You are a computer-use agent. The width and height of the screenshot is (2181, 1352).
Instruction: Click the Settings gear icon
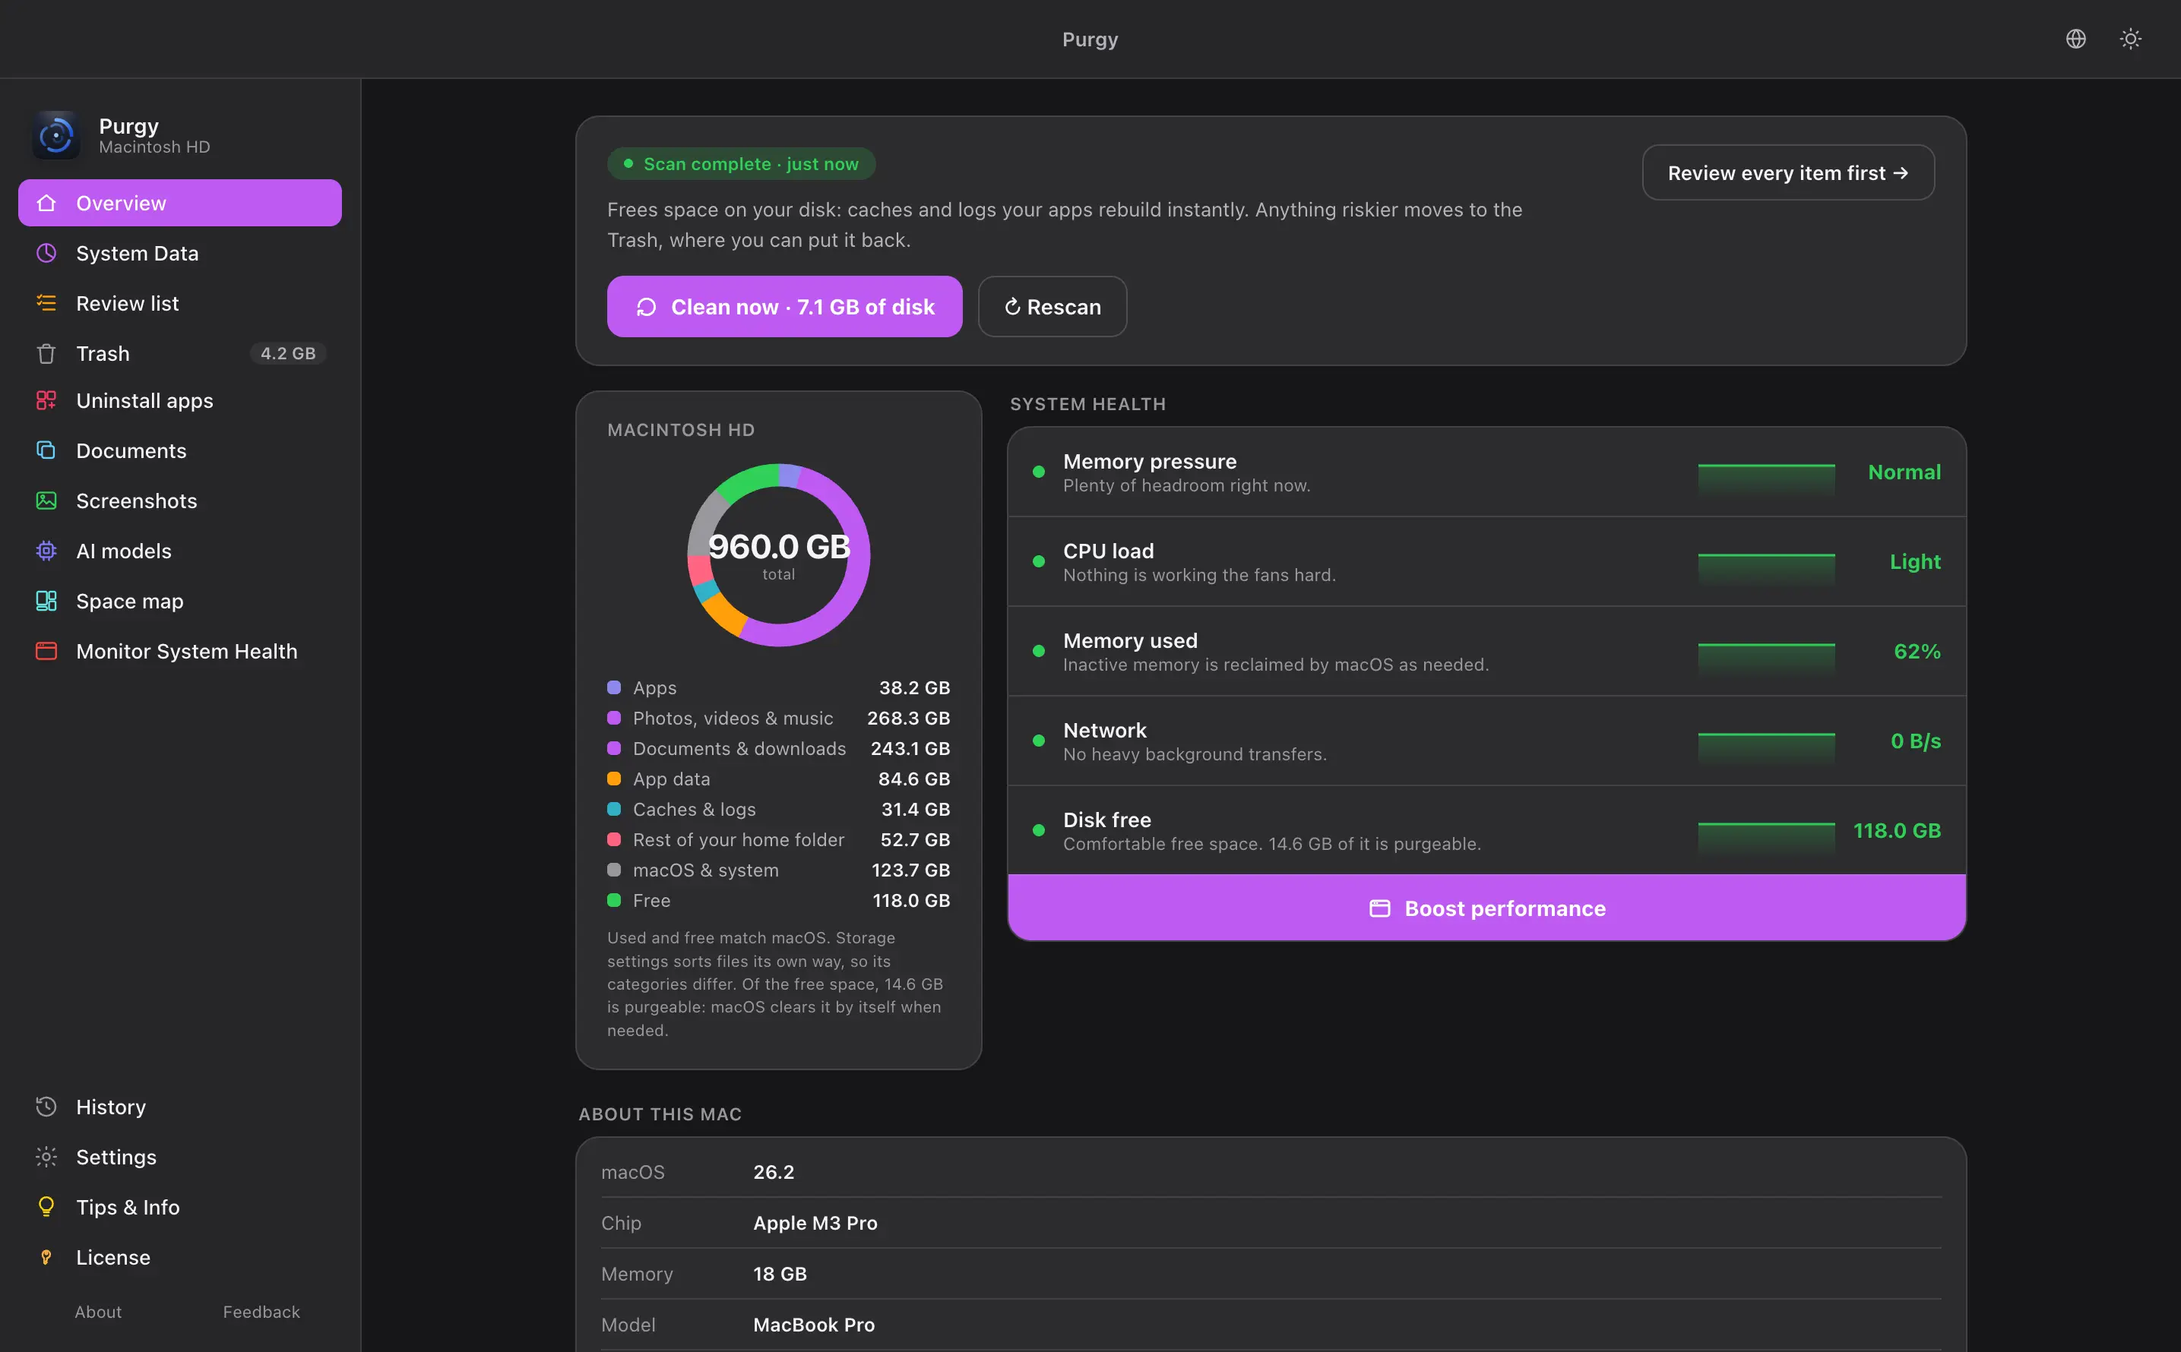[x=46, y=1157]
